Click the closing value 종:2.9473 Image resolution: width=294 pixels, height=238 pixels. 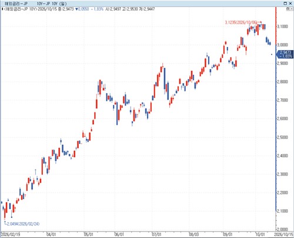[x=66, y=9]
